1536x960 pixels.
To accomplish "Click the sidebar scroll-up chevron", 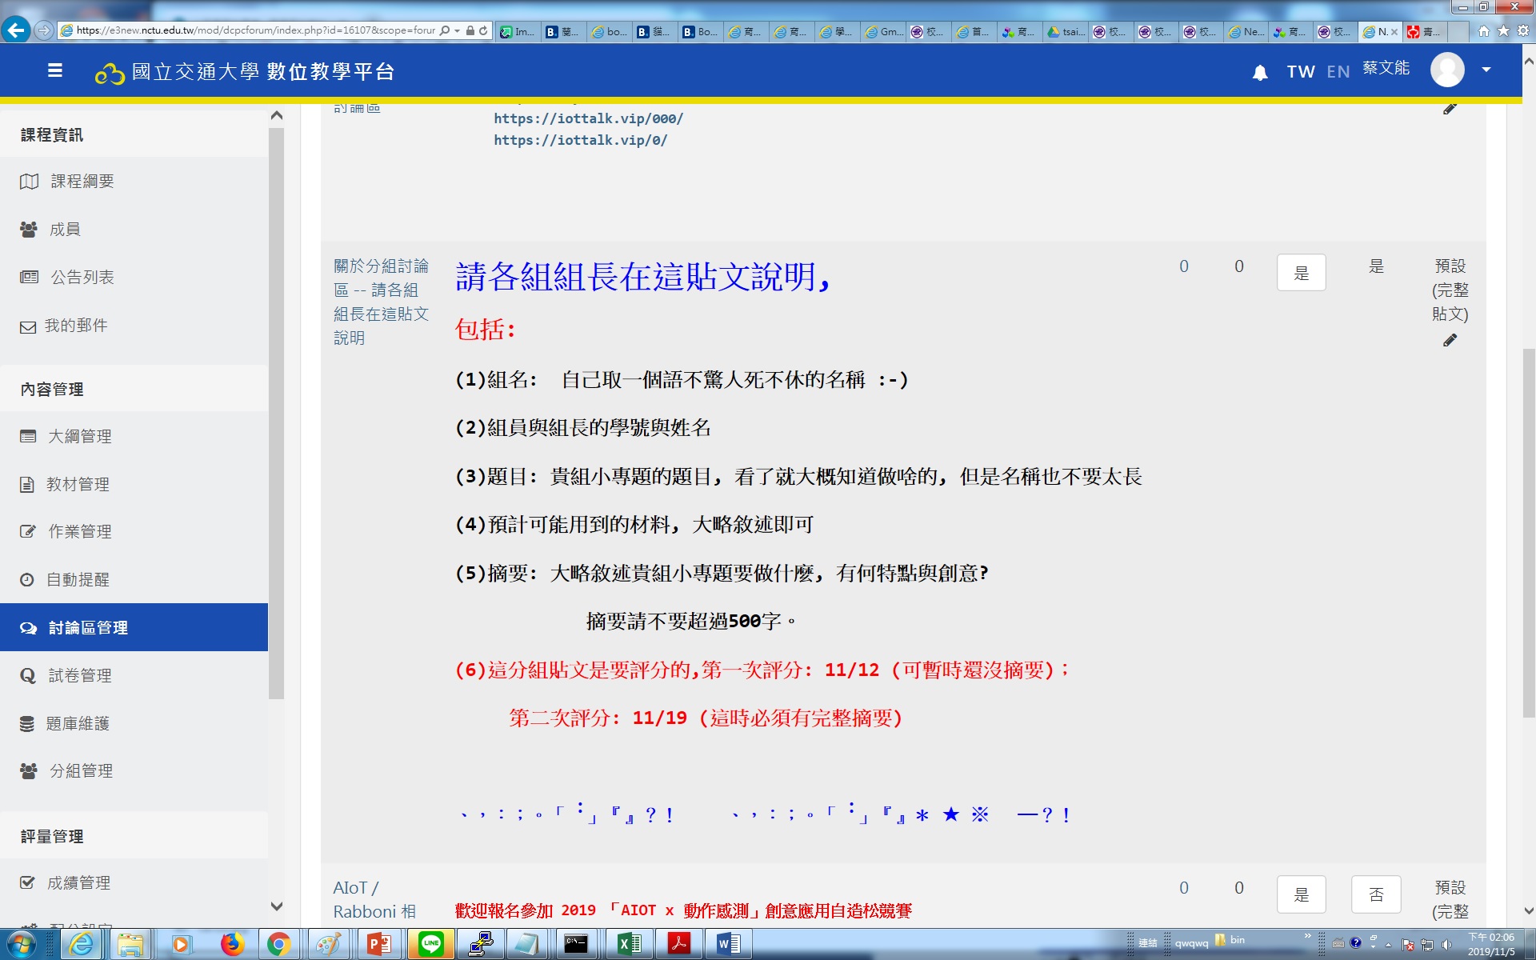I will point(277,115).
